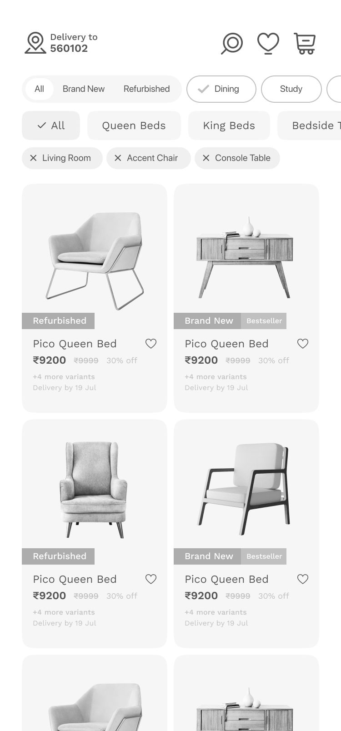Screen dimensions: 341x731
Task: Remove the Accent Chair filter chip
Action: point(118,158)
